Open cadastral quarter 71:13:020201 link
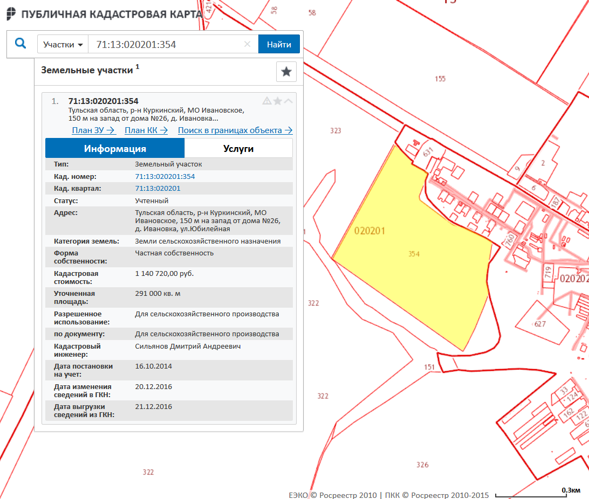 pos(157,188)
